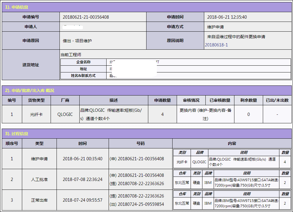Click the 光纤卡 cell under 货物类型
This screenshot has height=212, width=293.
pos(36,114)
